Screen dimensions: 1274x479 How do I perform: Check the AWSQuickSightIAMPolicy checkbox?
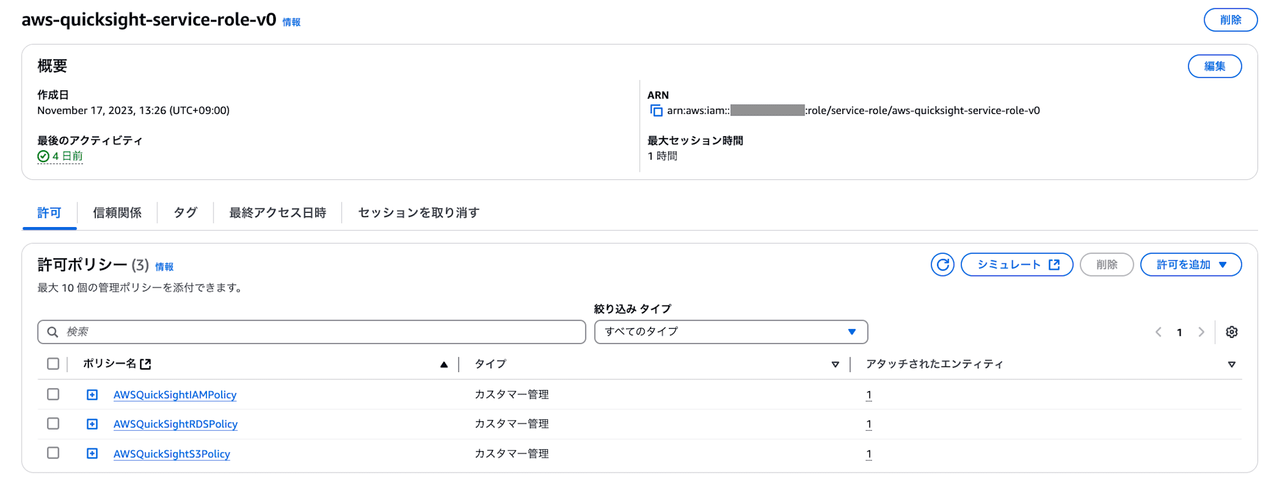click(x=53, y=394)
